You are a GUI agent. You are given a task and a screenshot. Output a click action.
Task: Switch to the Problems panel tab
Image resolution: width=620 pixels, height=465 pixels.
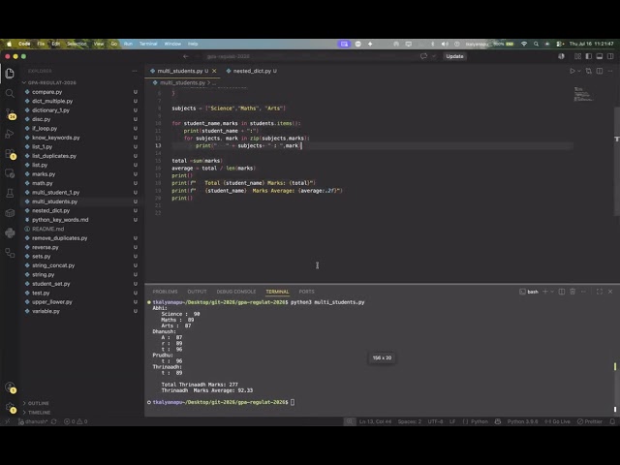point(165,292)
